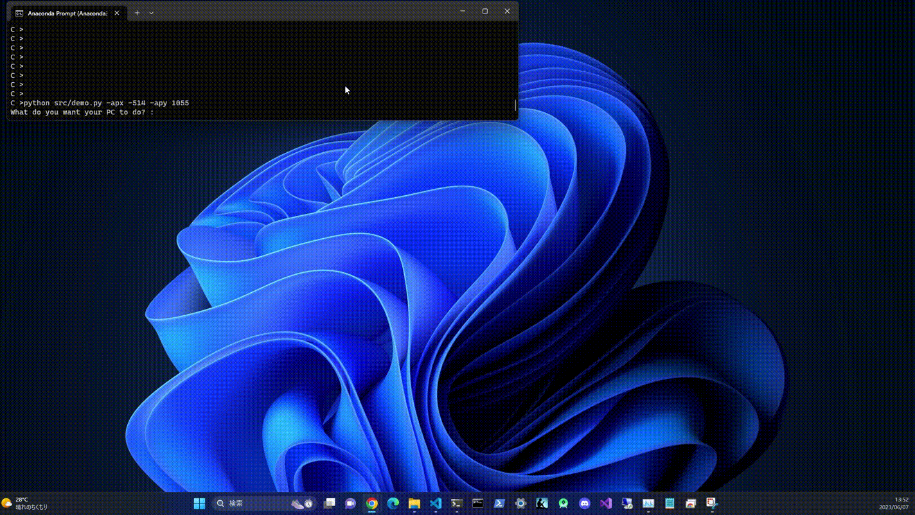Open the green circular app taskbar icon
This screenshot has width=915, height=515.
(x=563, y=503)
